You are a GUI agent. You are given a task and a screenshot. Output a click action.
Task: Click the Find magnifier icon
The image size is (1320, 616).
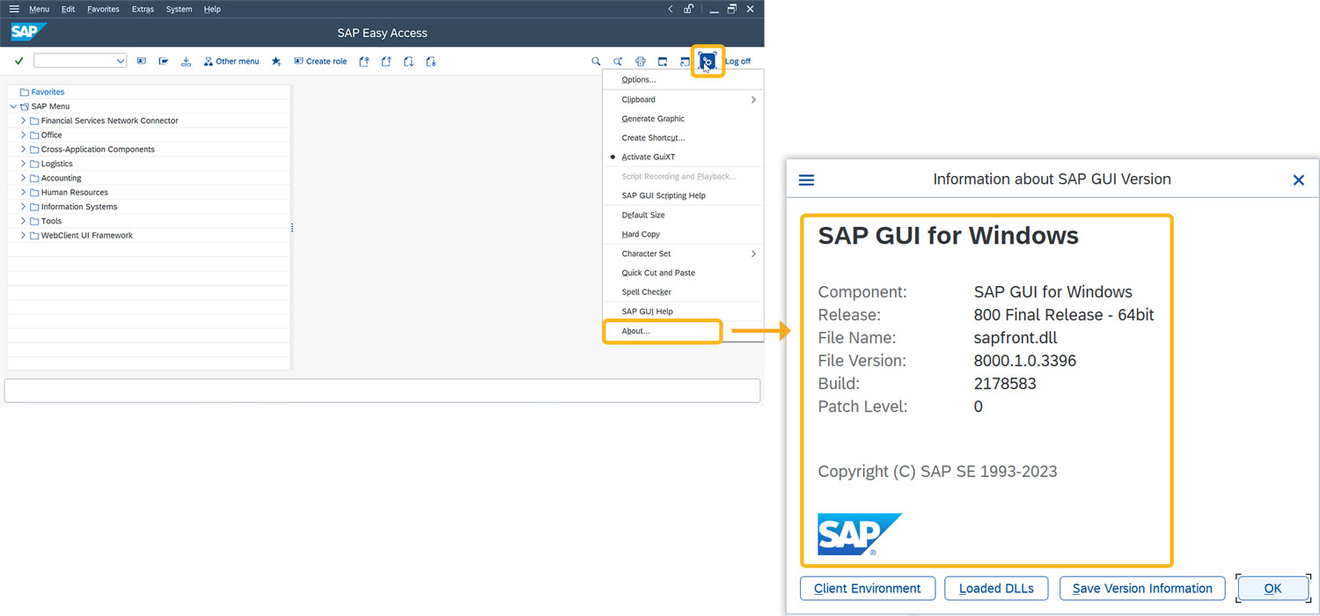coord(596,62)
